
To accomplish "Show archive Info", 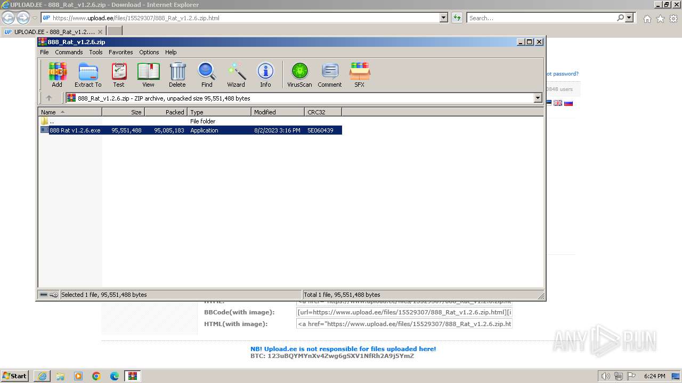I will [265, 74].
